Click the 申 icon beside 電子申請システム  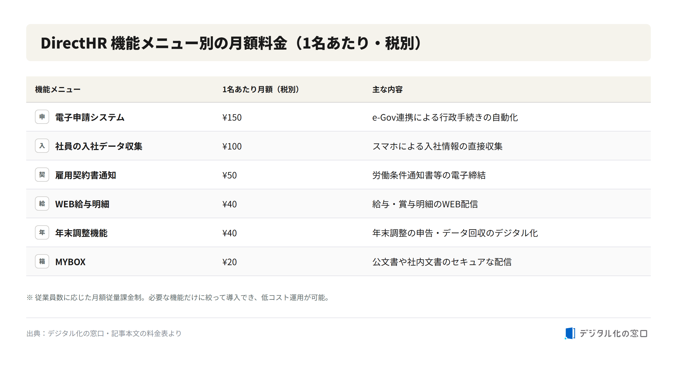pyautogui.click(x=42, y=117)
